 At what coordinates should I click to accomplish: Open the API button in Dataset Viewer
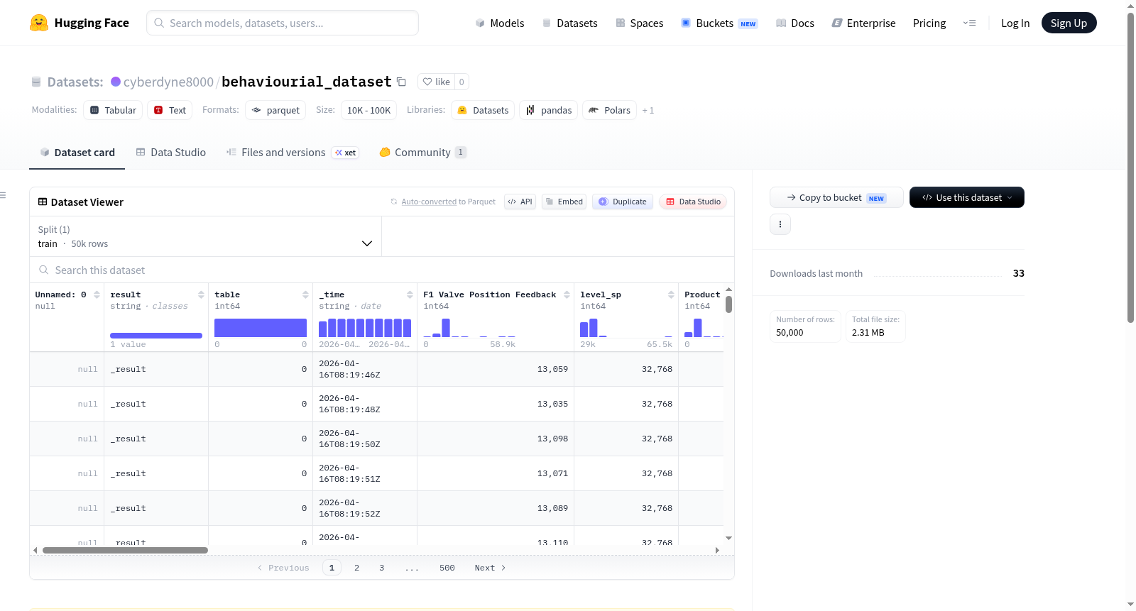pos(520,202)
